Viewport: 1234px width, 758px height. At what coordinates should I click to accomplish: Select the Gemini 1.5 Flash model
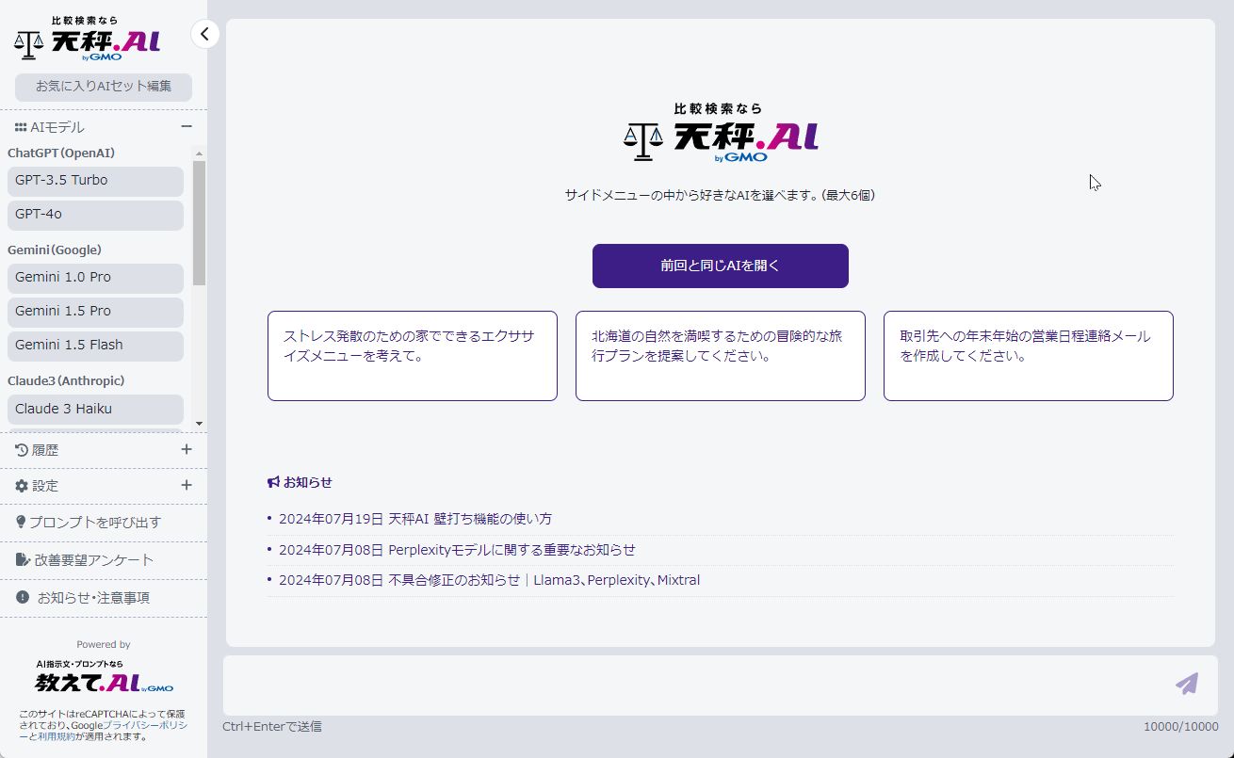95,346
